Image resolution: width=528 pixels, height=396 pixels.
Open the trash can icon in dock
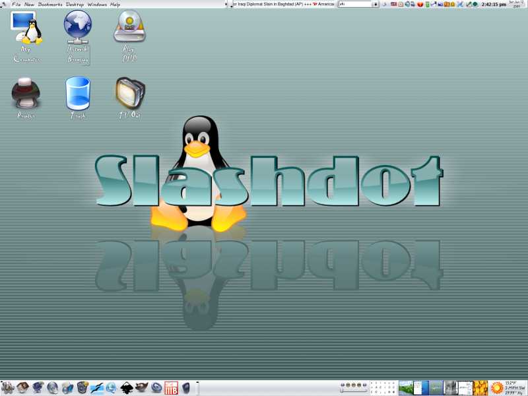[82, 388]
